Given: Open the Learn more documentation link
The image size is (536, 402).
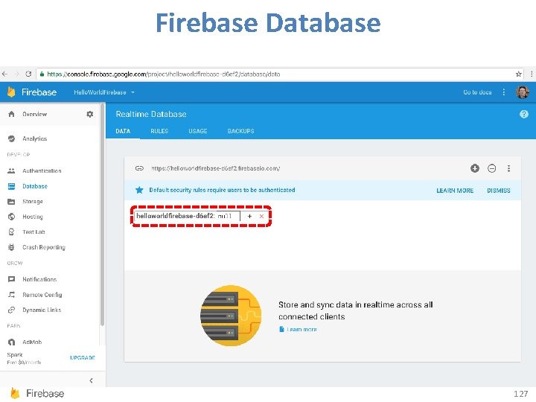Looking at the screenshot, I should coord(301,329).
